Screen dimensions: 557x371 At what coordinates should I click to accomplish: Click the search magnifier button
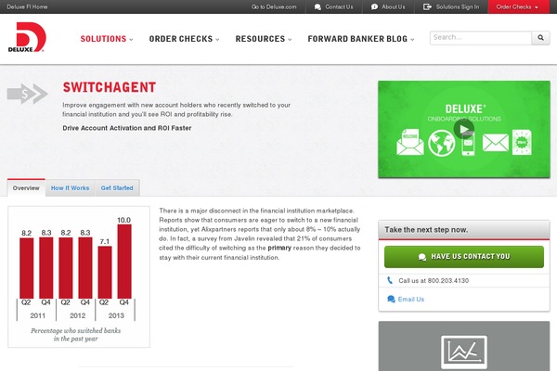click(540, 38)
